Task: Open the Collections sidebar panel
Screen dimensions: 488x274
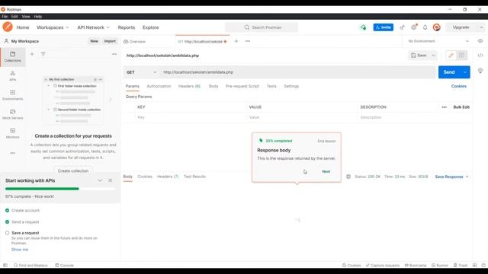Action: [12, 57]
